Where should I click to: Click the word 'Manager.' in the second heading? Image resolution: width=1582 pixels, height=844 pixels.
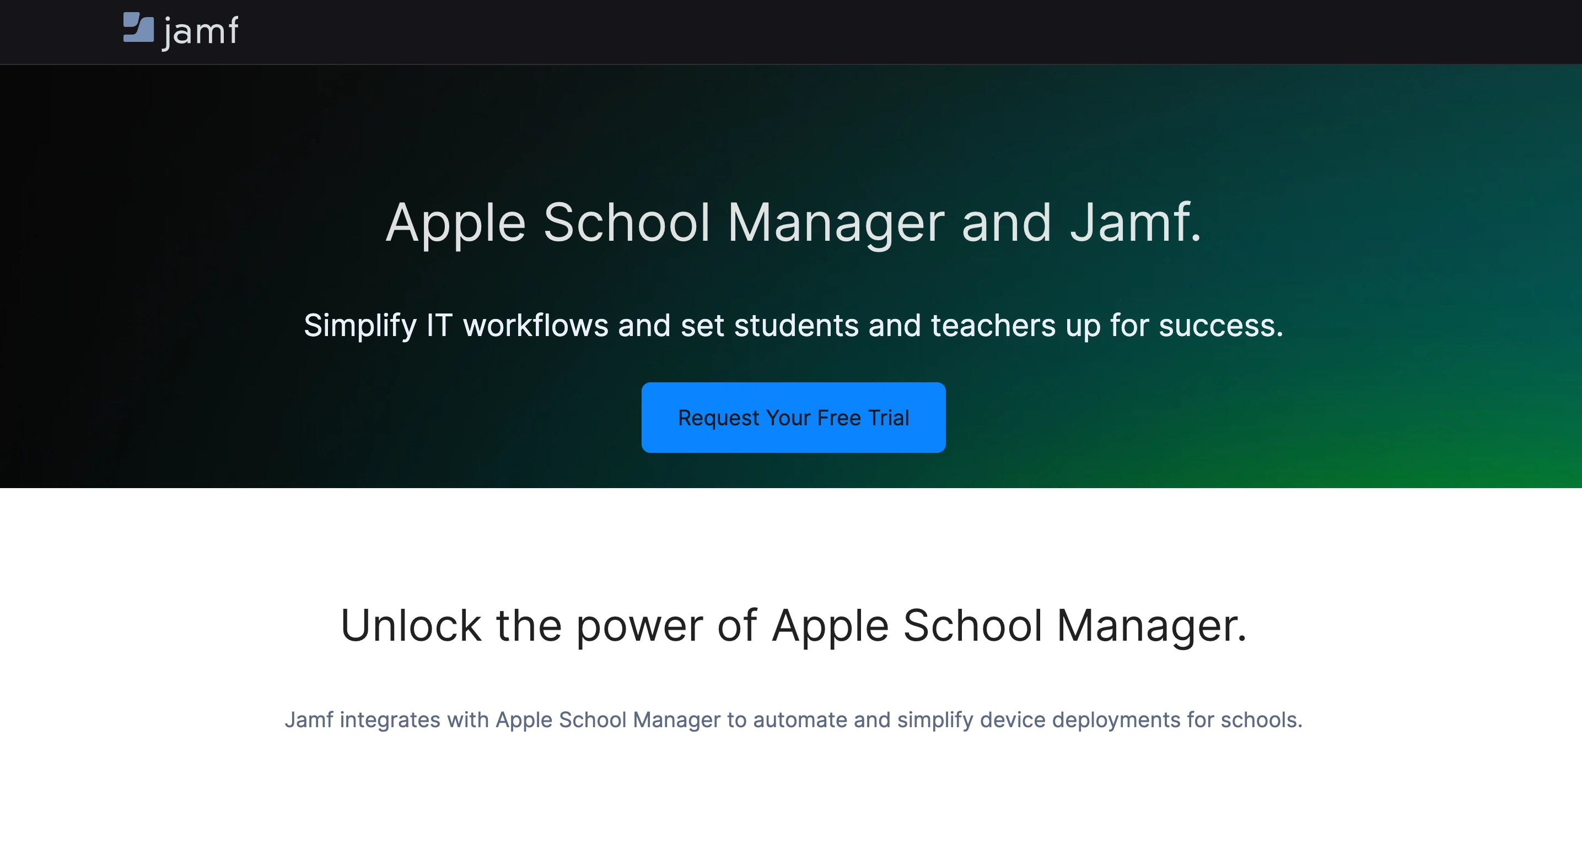[1151, 626]
